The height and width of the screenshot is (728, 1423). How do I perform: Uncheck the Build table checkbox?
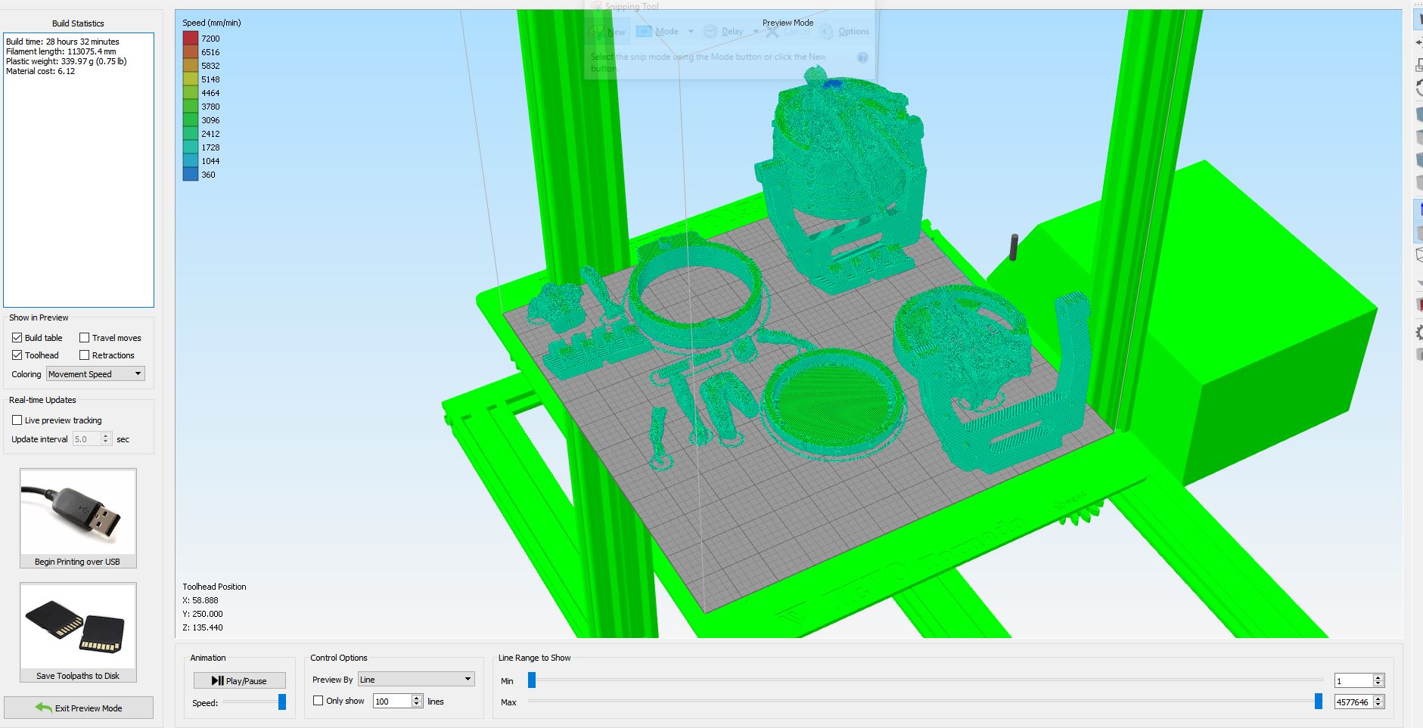pos(17,338)
